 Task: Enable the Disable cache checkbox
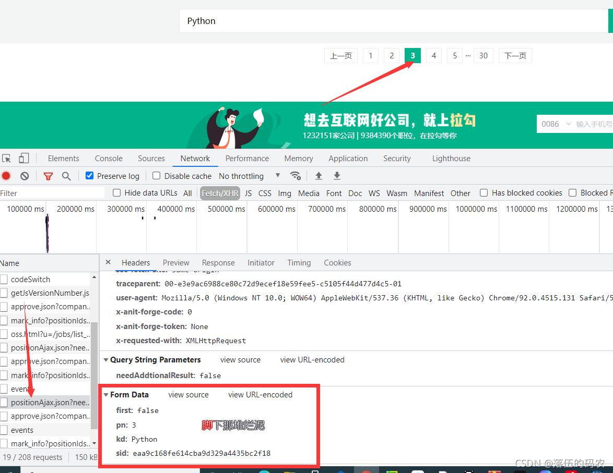(x=155, y=176)
